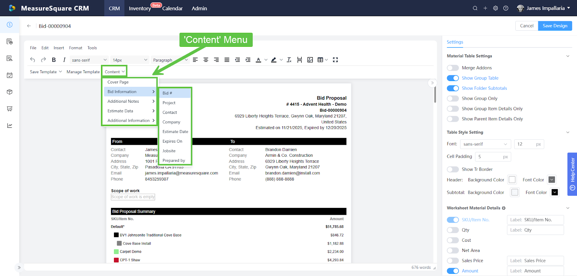The image size is (577, 276).
Task: Toggle bold formatting
Action: (x=54, y=60)
